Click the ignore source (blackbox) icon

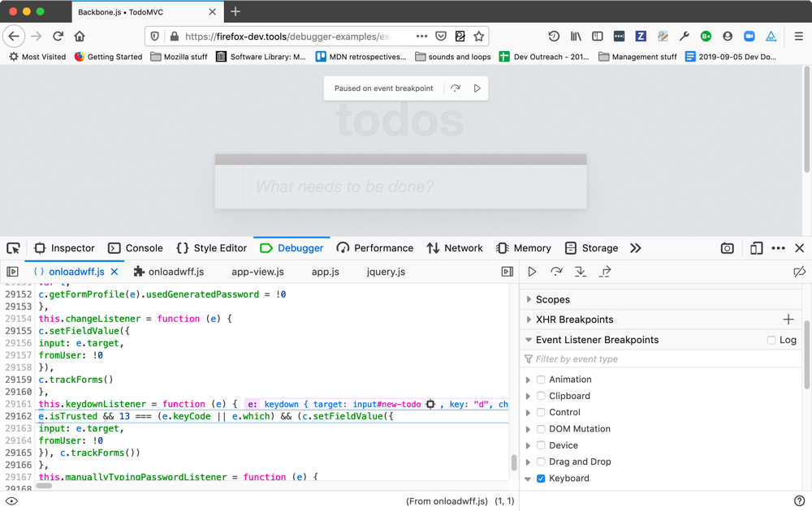pyautogui.click(x=800, y=272)
